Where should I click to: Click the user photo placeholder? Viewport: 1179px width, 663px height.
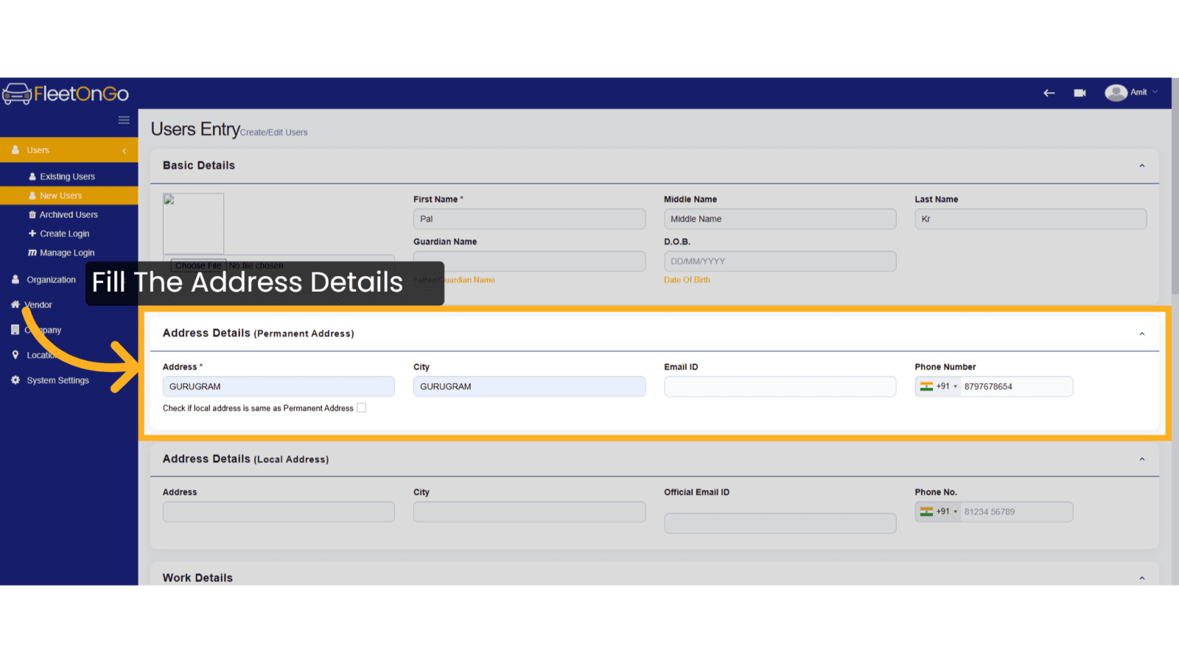193,223
